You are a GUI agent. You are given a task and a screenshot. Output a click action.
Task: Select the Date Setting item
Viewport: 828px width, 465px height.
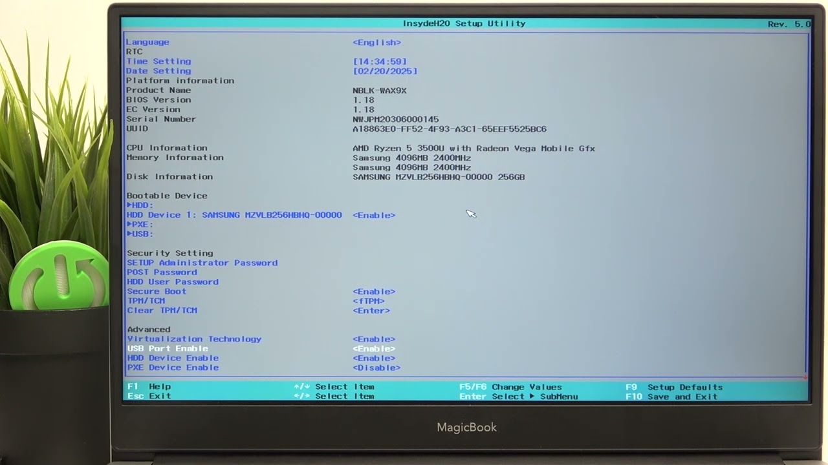click(158, 71)
